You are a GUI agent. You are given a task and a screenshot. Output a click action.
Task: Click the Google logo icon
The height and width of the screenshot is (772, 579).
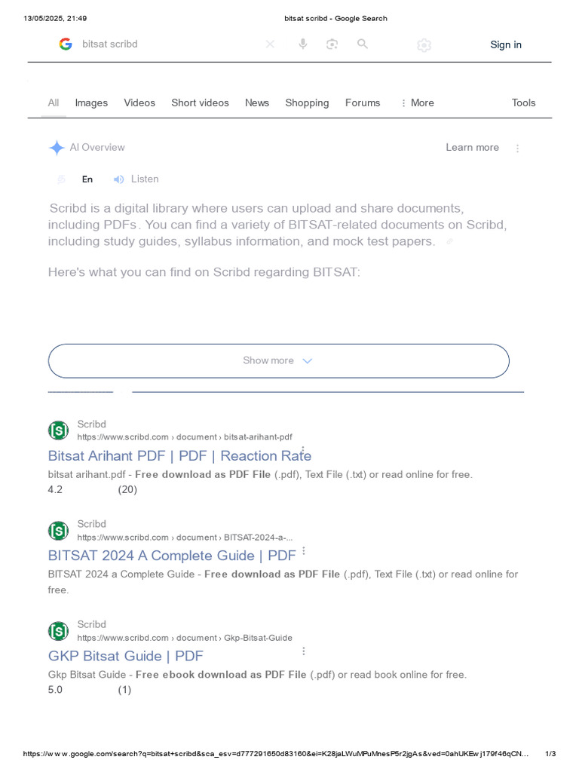[x=66, y=44]
